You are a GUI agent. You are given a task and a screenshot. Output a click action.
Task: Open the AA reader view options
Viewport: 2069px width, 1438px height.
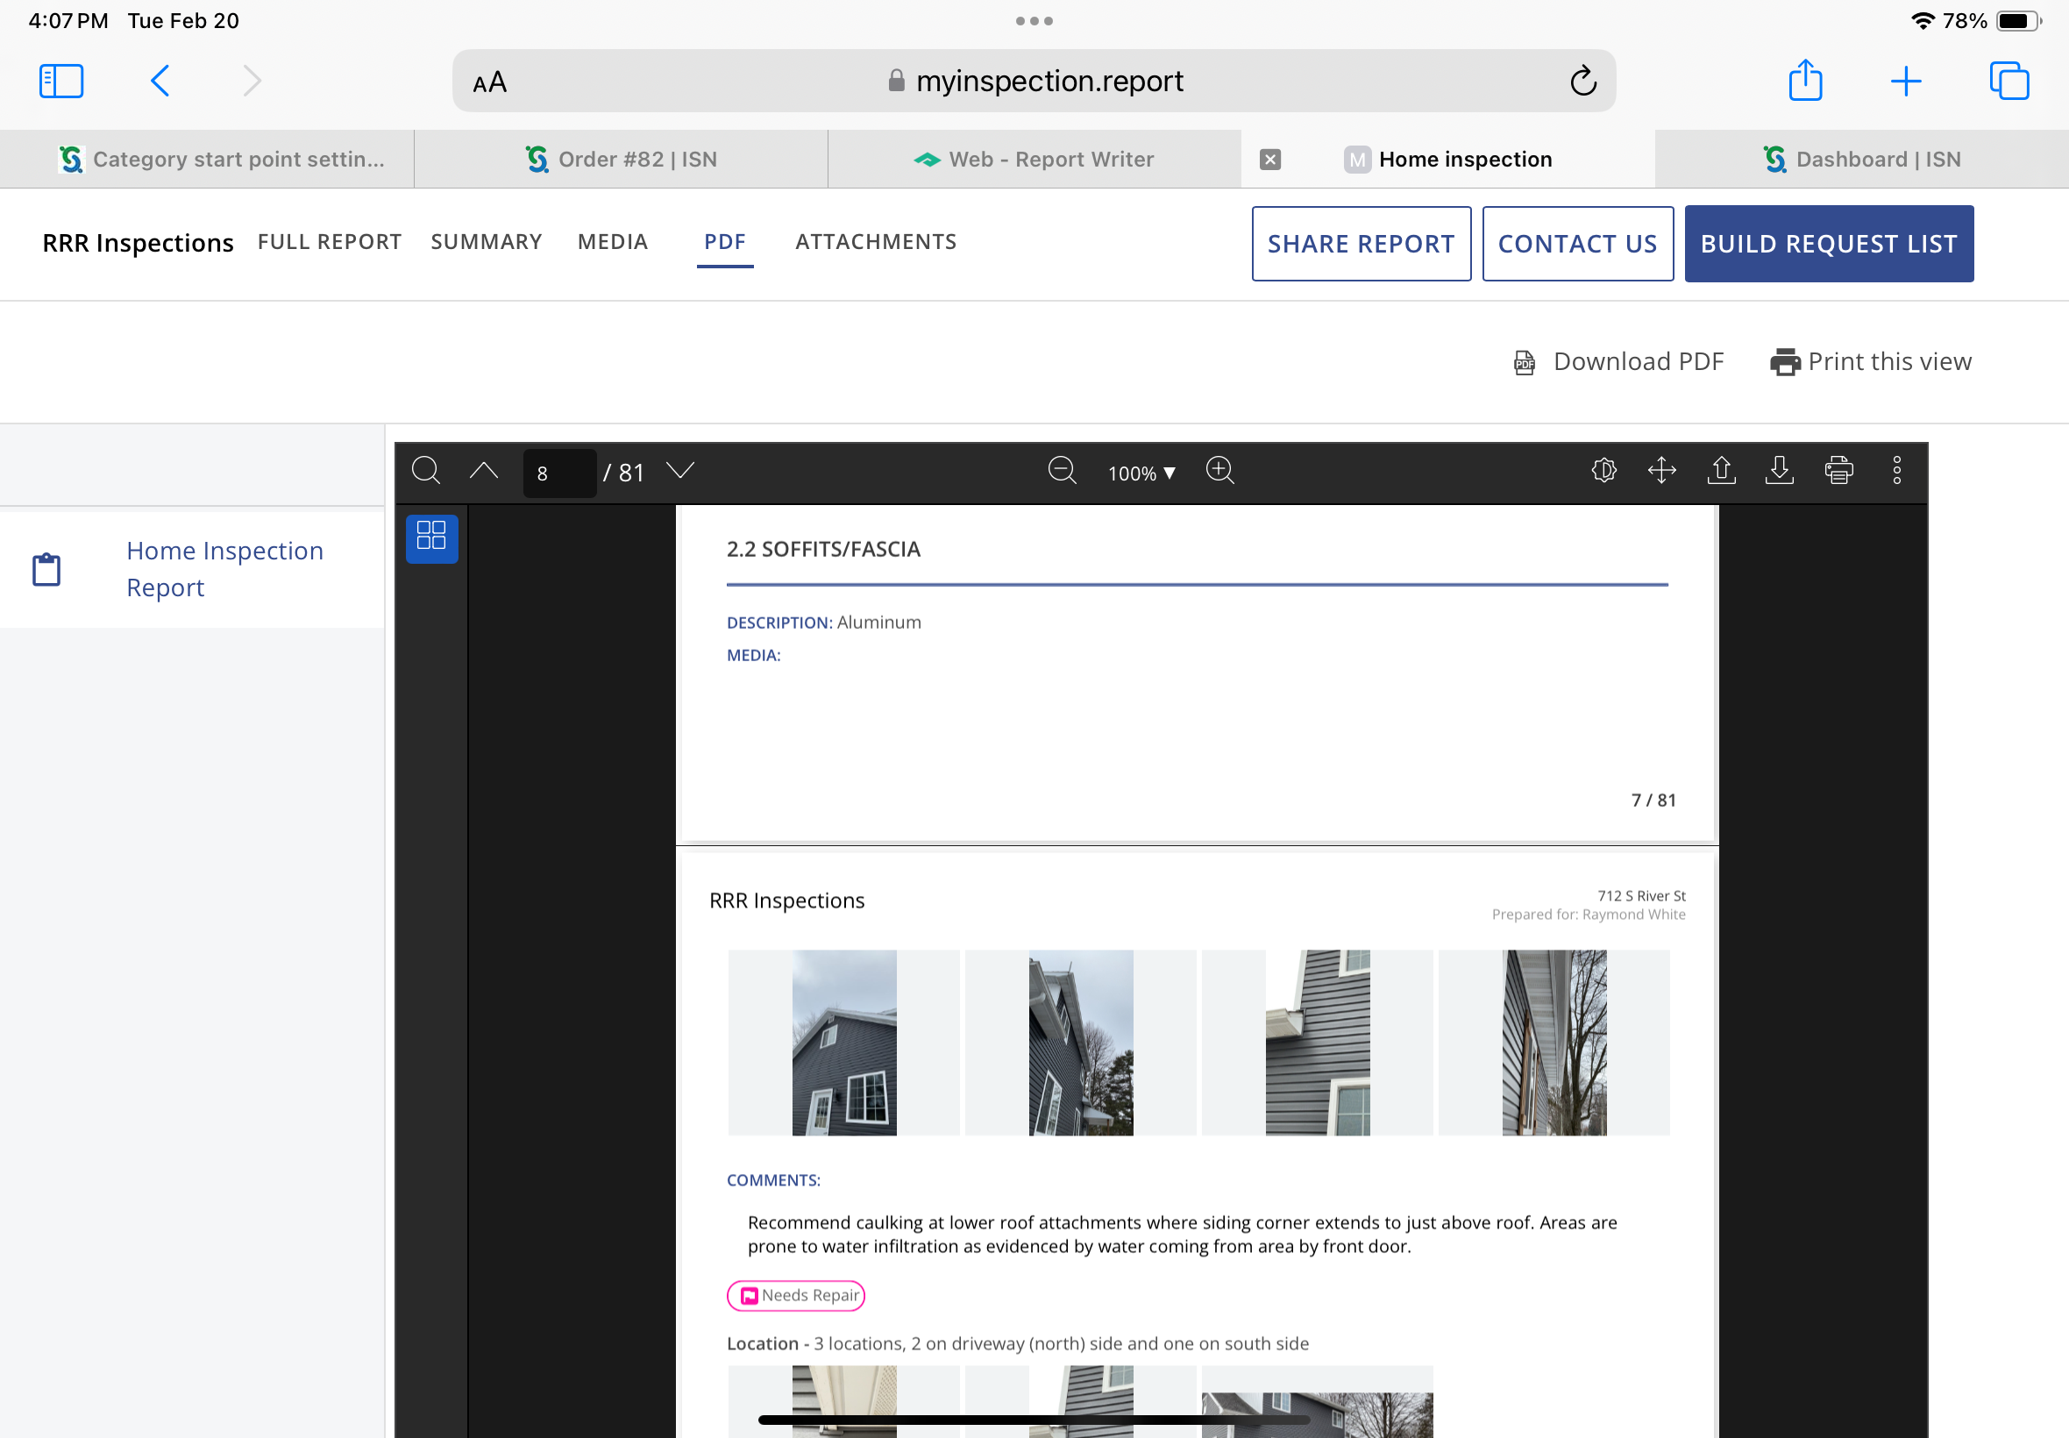[490, 82]
